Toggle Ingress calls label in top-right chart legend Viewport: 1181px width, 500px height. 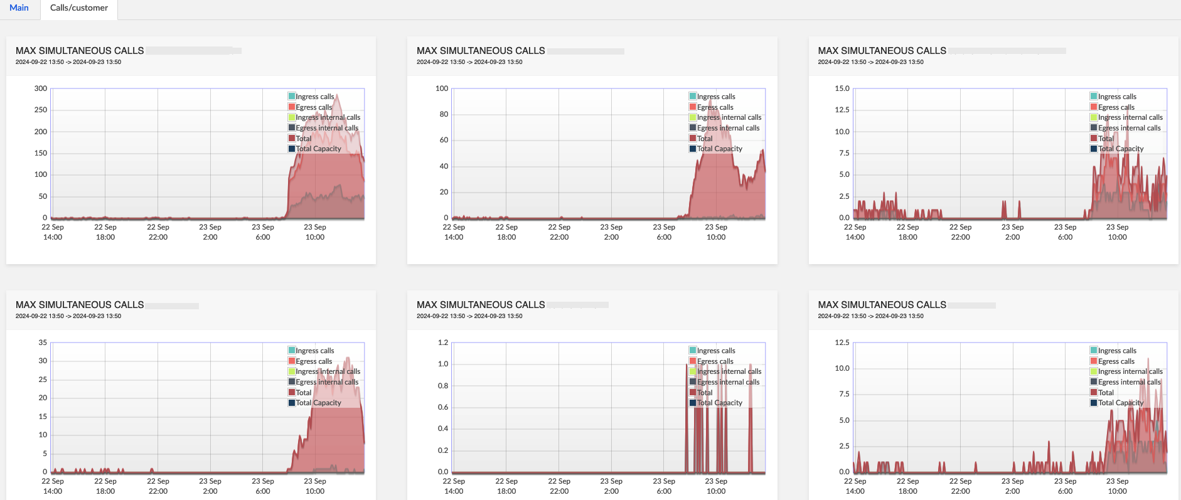[1117, 97]
